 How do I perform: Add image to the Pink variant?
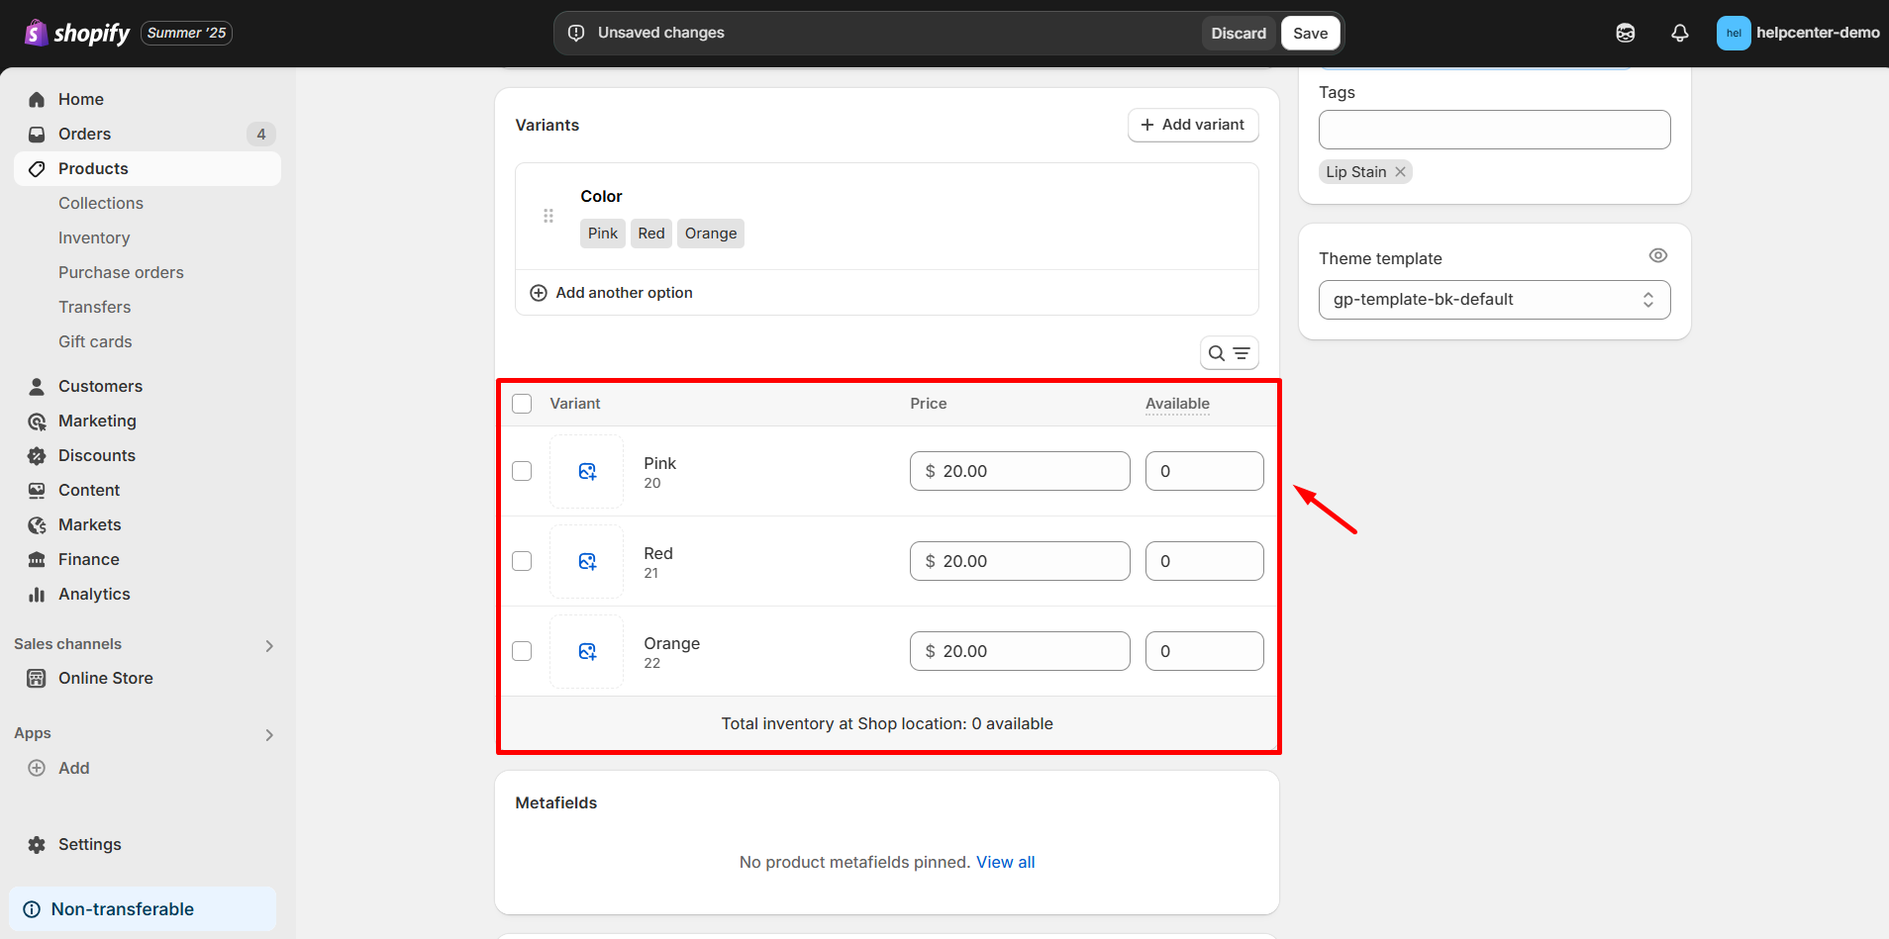[x=586, y=471]
